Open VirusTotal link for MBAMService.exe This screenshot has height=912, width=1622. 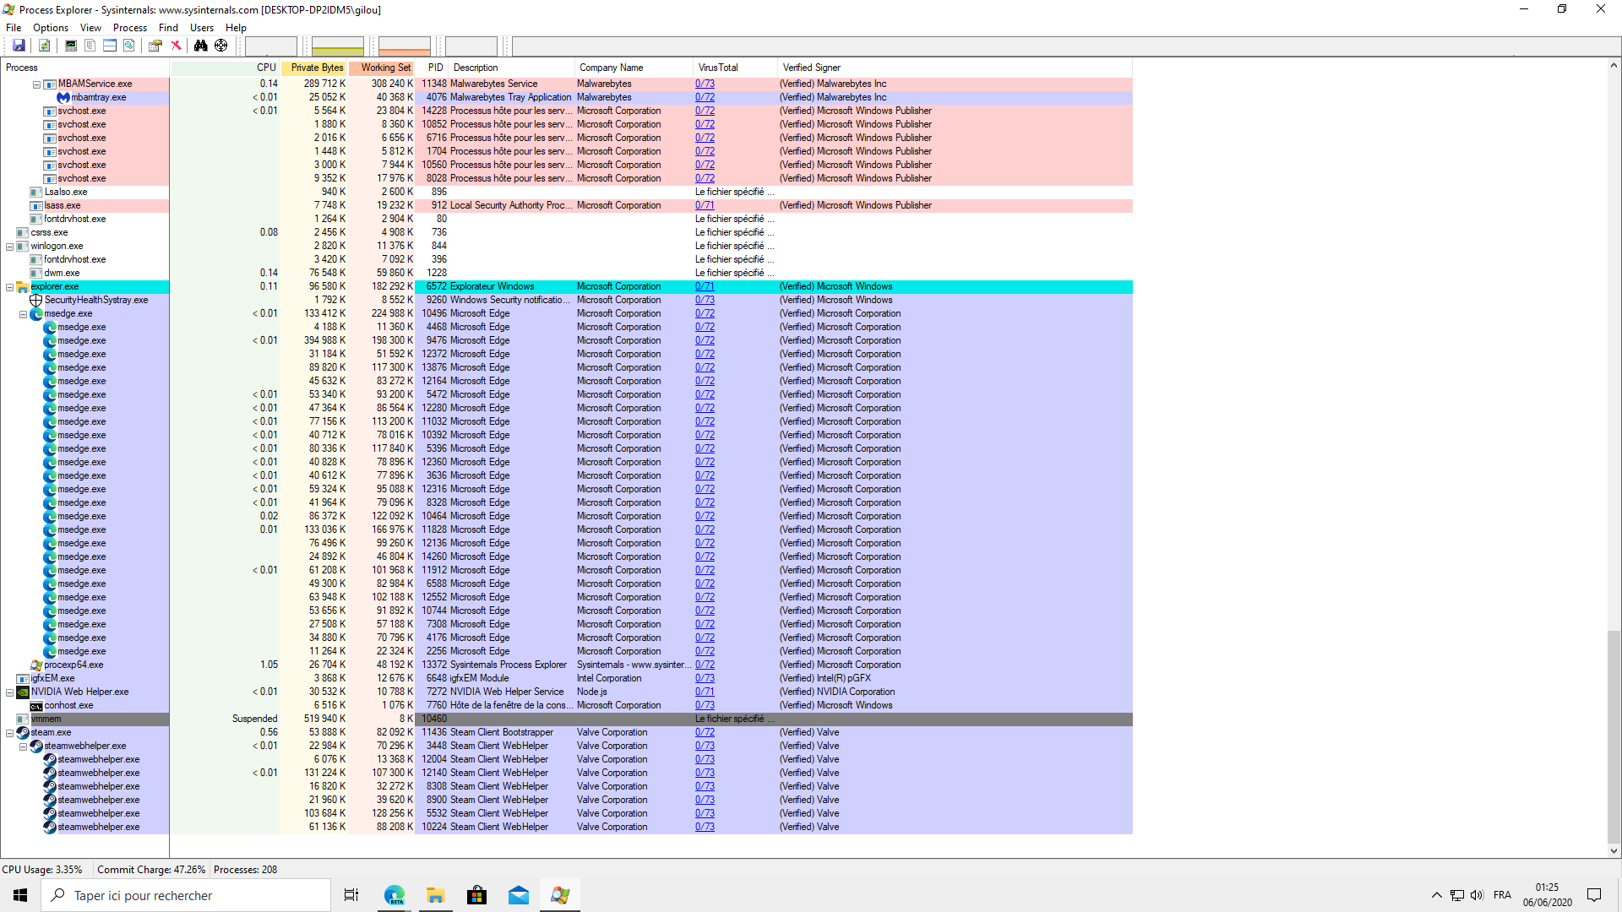705,84
